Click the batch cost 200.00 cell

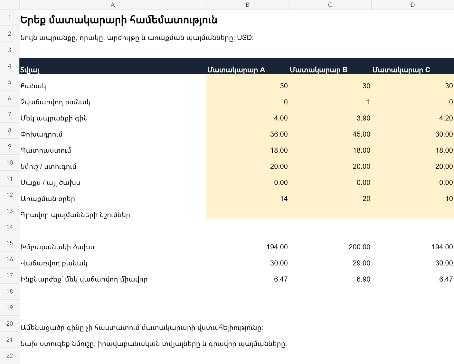coord(330,243)
